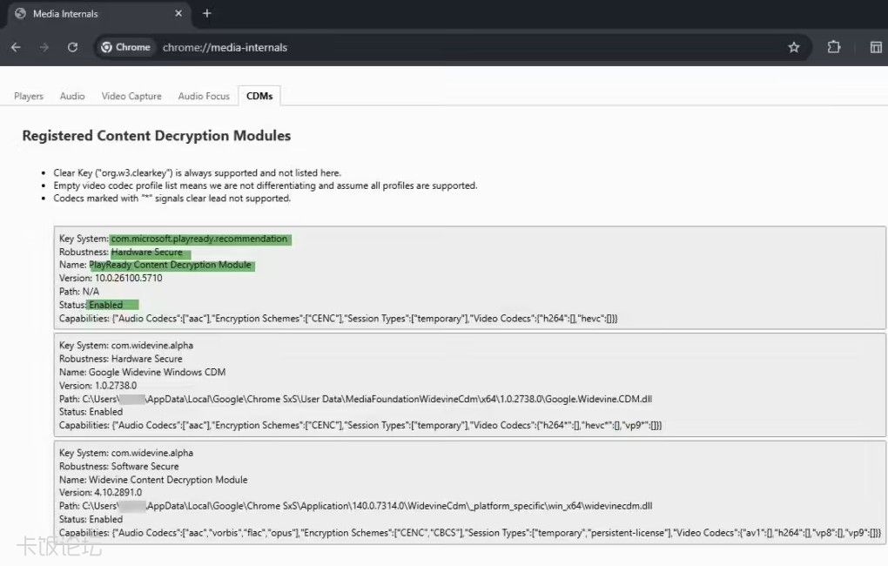This screenshot has height=566, width=888.
Task: Click the Chrome site info chip
Action: click(125, 47)
